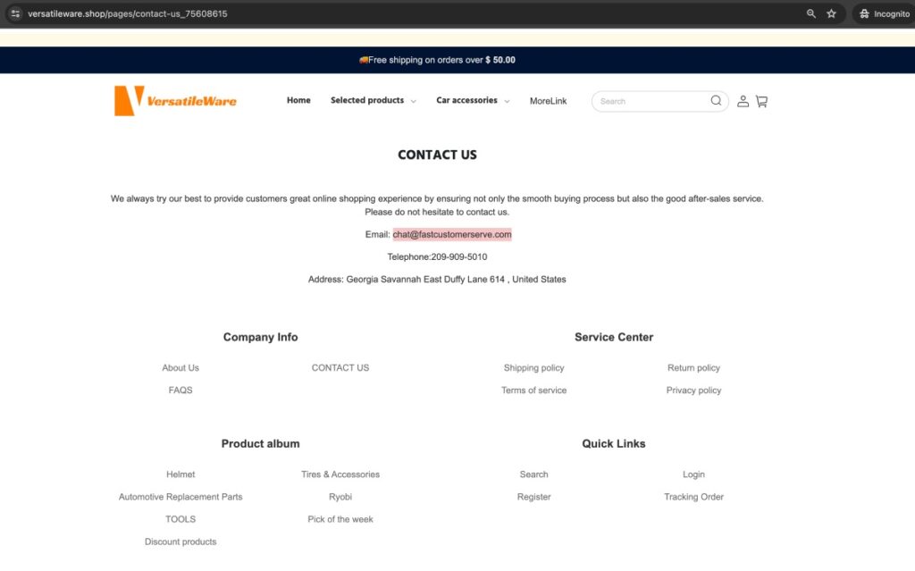Image resolution: width=915 pixels, height=571 pixels.
Task: Bookmark the page using the star icon
Action: pyautogui.click(x=832, y=13)
